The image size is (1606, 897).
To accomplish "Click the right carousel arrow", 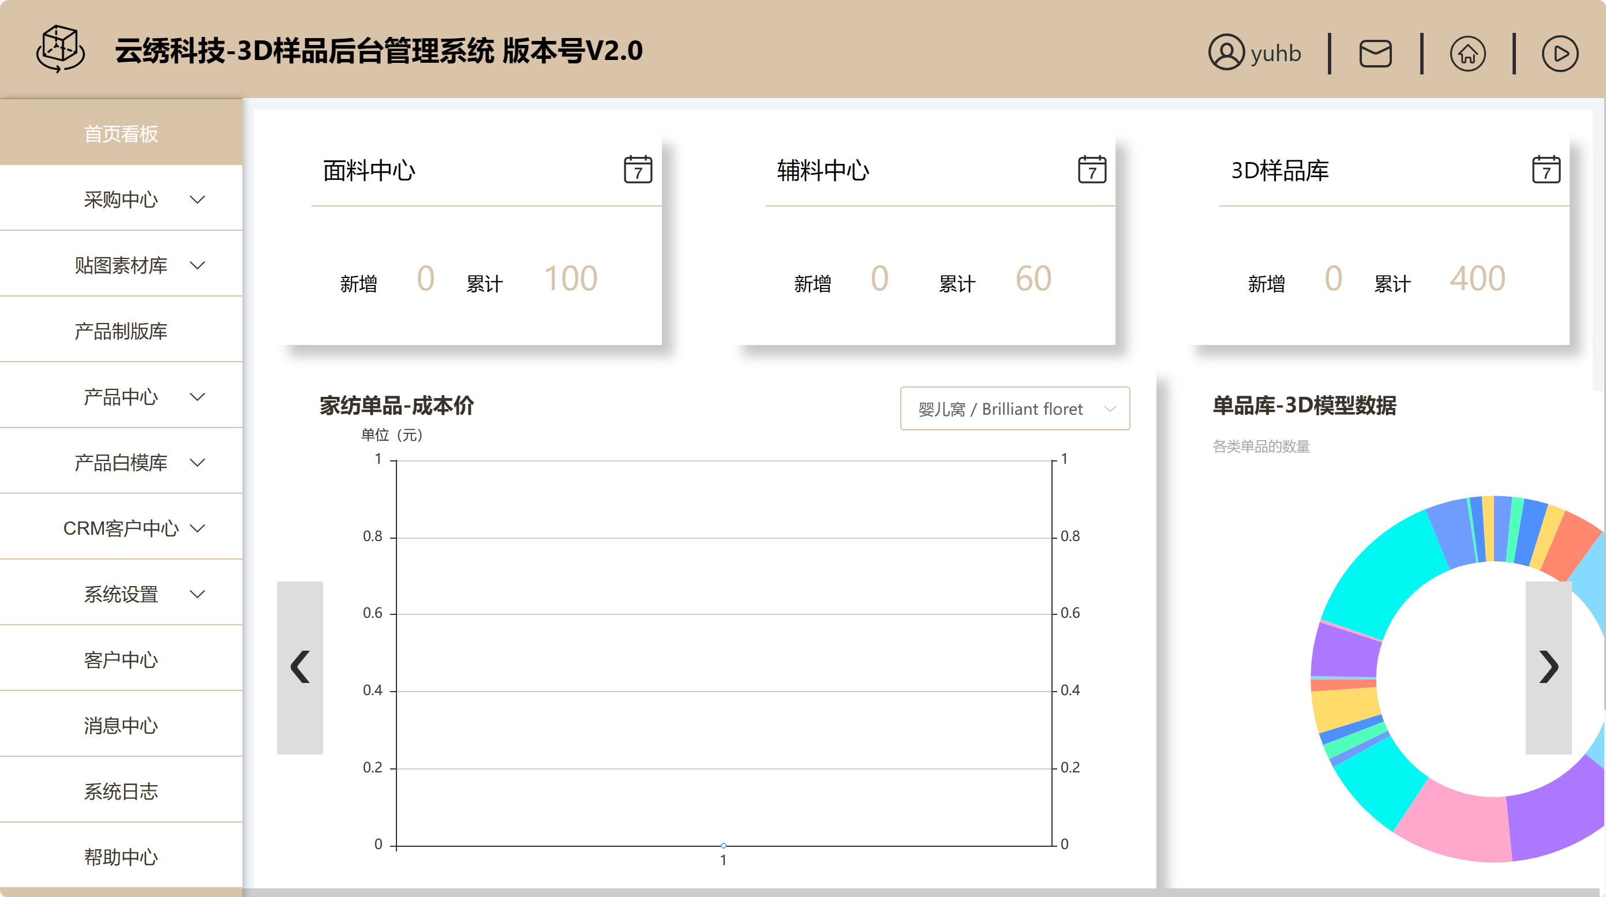I will 1548,667.
